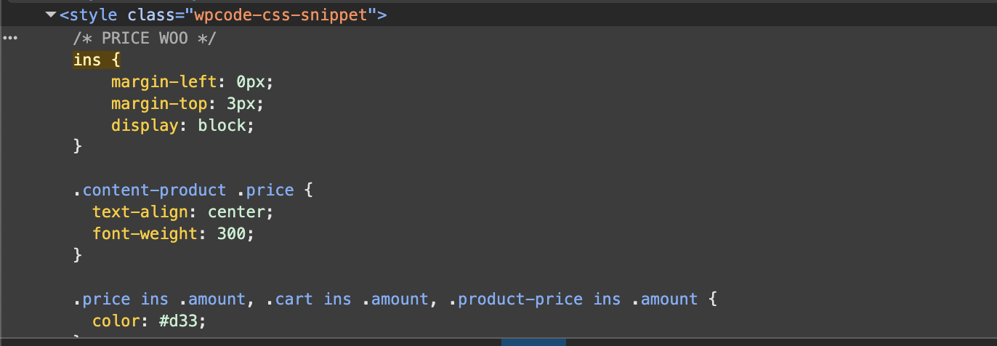This screenshot has width=997, height=346.
Task: Click the PRICE WOO comment line
Action: (145, 38)
